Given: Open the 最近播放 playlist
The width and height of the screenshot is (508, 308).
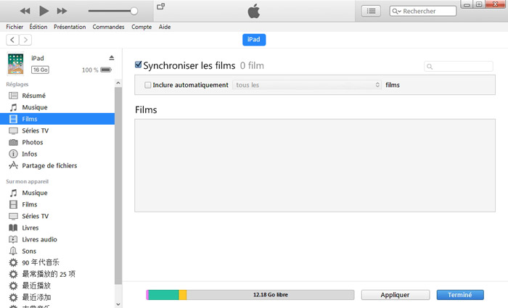Looking at the screenshot, I should pos(57,286).
